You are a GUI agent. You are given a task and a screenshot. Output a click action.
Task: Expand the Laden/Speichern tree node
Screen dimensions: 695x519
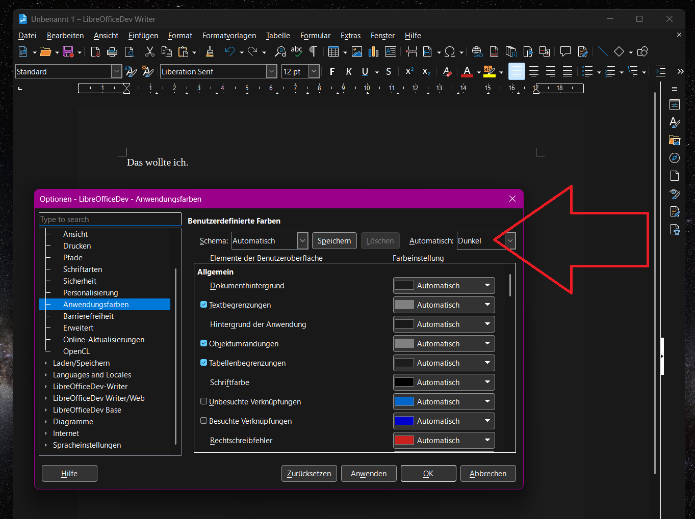(46, 363)
